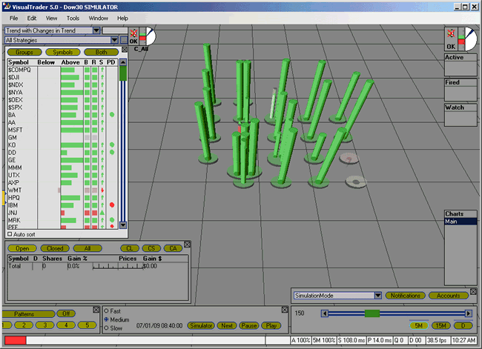482x349 pixels.
Task: Click the top-right OK clock gauge icon
Action: 460,39
